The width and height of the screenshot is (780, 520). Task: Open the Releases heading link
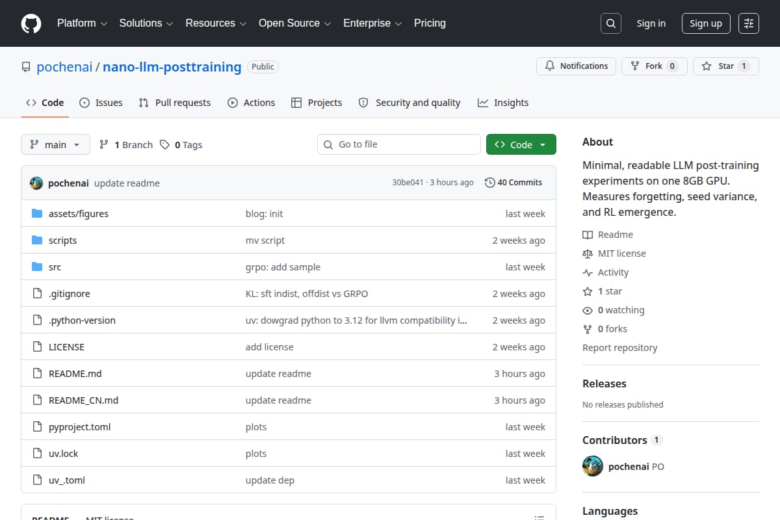(x=604, y=383)
